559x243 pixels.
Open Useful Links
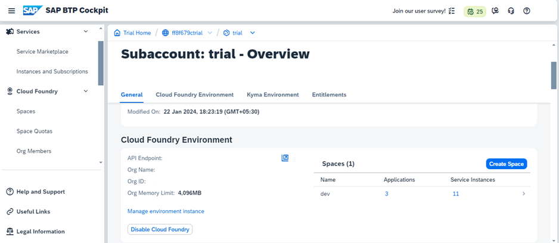pos(33,211)
